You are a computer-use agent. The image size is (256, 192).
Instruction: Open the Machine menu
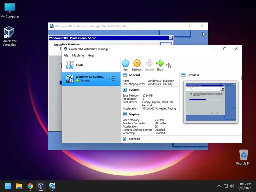pos(78,55)
